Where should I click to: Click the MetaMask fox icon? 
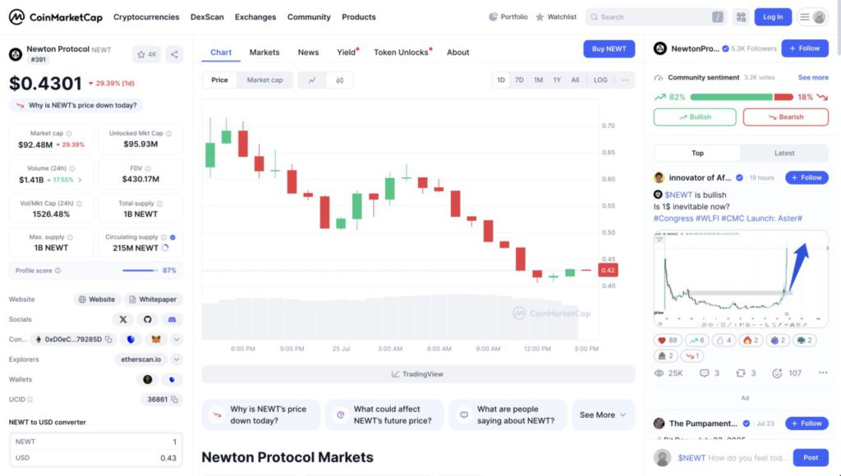point(155,339)
